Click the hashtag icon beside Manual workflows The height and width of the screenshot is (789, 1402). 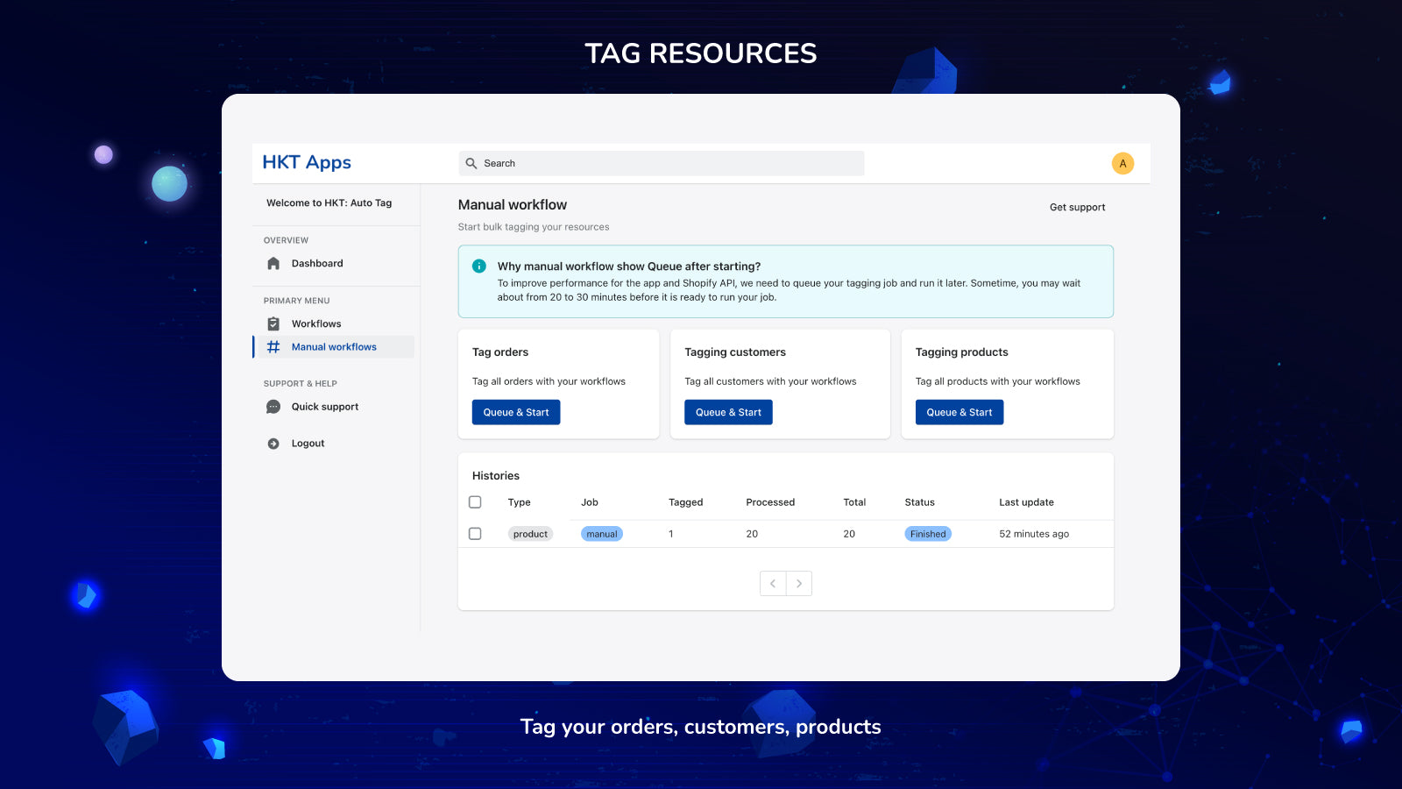tap(273, 346)
